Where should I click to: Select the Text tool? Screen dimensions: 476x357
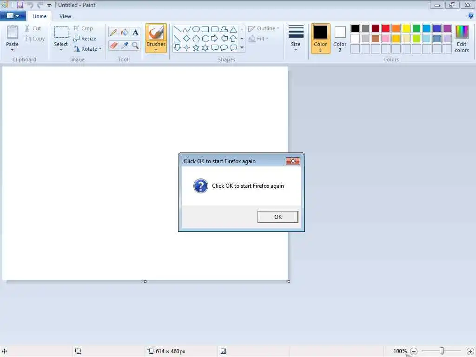pyautogui.click(x=135, y=32)
